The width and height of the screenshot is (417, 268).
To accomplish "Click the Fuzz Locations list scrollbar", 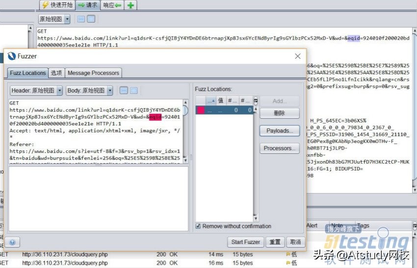I will tap(255, 164).
